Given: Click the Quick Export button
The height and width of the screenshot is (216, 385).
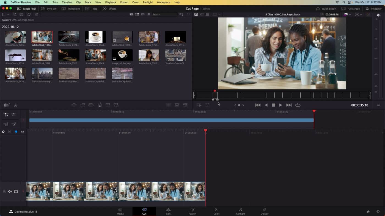Looking at the screenshot, I should [327, 9].
